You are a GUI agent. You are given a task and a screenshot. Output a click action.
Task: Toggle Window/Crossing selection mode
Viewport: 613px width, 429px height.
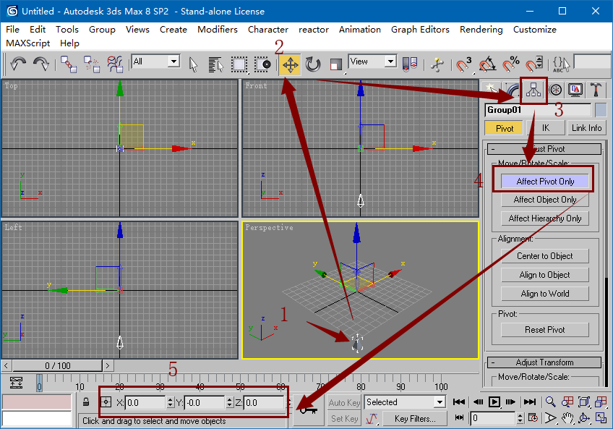[262, 64]
